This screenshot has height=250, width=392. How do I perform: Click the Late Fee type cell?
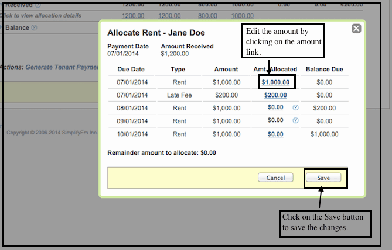[179, 95]
